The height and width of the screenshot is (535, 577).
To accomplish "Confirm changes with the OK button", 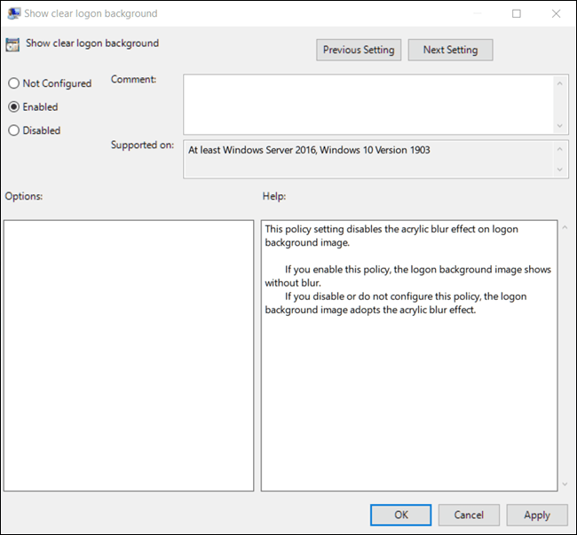I will (401, 515).
